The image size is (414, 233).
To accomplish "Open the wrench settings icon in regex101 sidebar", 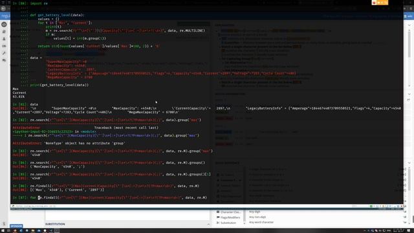I will click(4, 53).
